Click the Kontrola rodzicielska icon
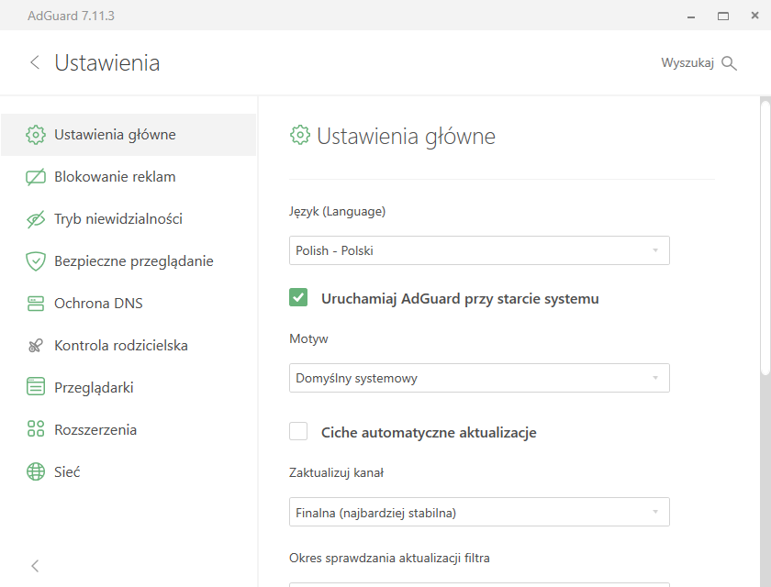The width and height of the screenshot is (771, 587). click(36, 346)
